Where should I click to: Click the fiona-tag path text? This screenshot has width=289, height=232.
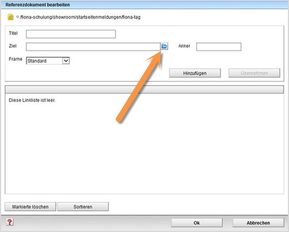[x=80, y=17]
